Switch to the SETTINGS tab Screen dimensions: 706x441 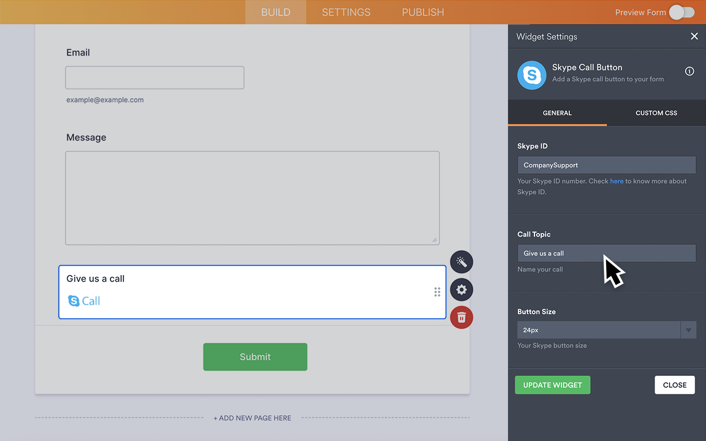pos(346,12)
